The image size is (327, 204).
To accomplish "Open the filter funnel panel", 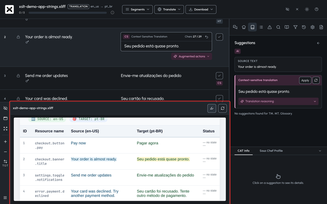I will 295,27.
